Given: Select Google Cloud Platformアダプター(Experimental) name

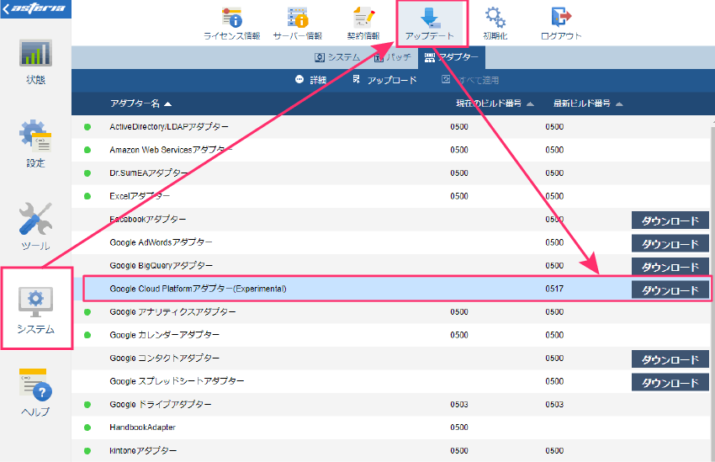Looking at the screenshot, I should pyautogui.click(x=198, y=289).
